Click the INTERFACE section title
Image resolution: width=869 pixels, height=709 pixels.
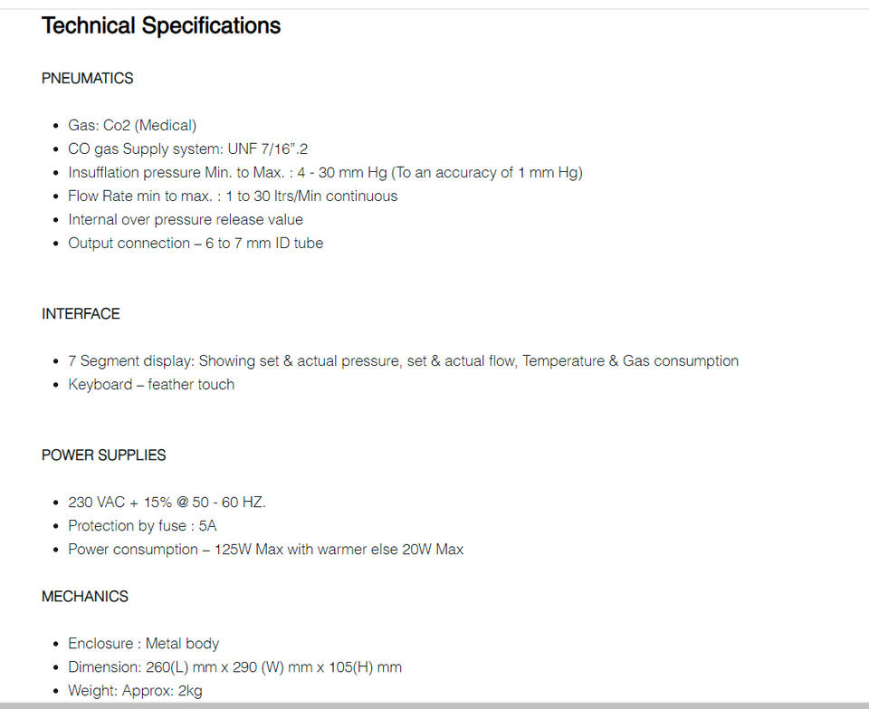[x=81, y=314]
